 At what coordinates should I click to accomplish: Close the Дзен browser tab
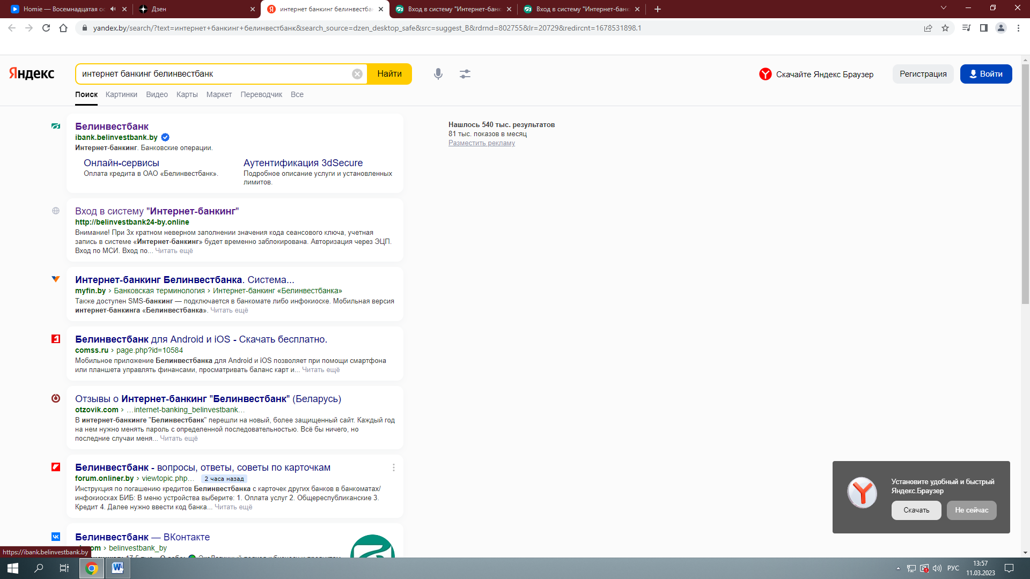coord(253,9)
